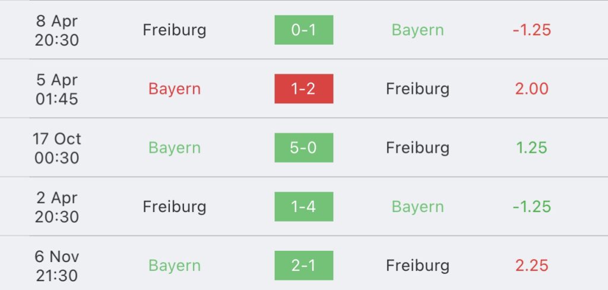The image size is (608, 290).
Task: Select Freiburg in the 8 Apr match
Action: point(174,30)
